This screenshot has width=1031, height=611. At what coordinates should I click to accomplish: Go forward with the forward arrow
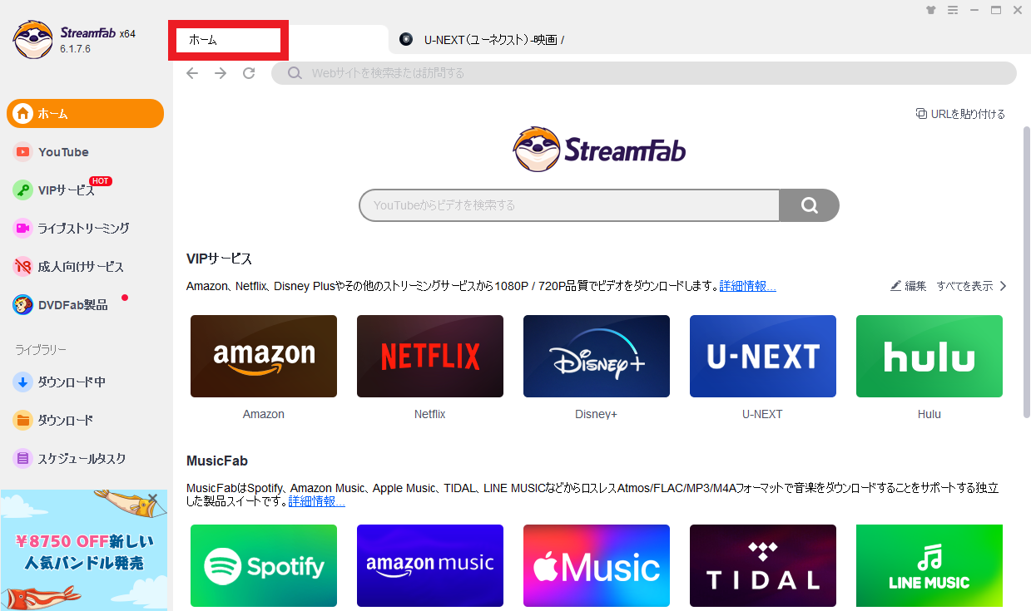coord(221,73)
